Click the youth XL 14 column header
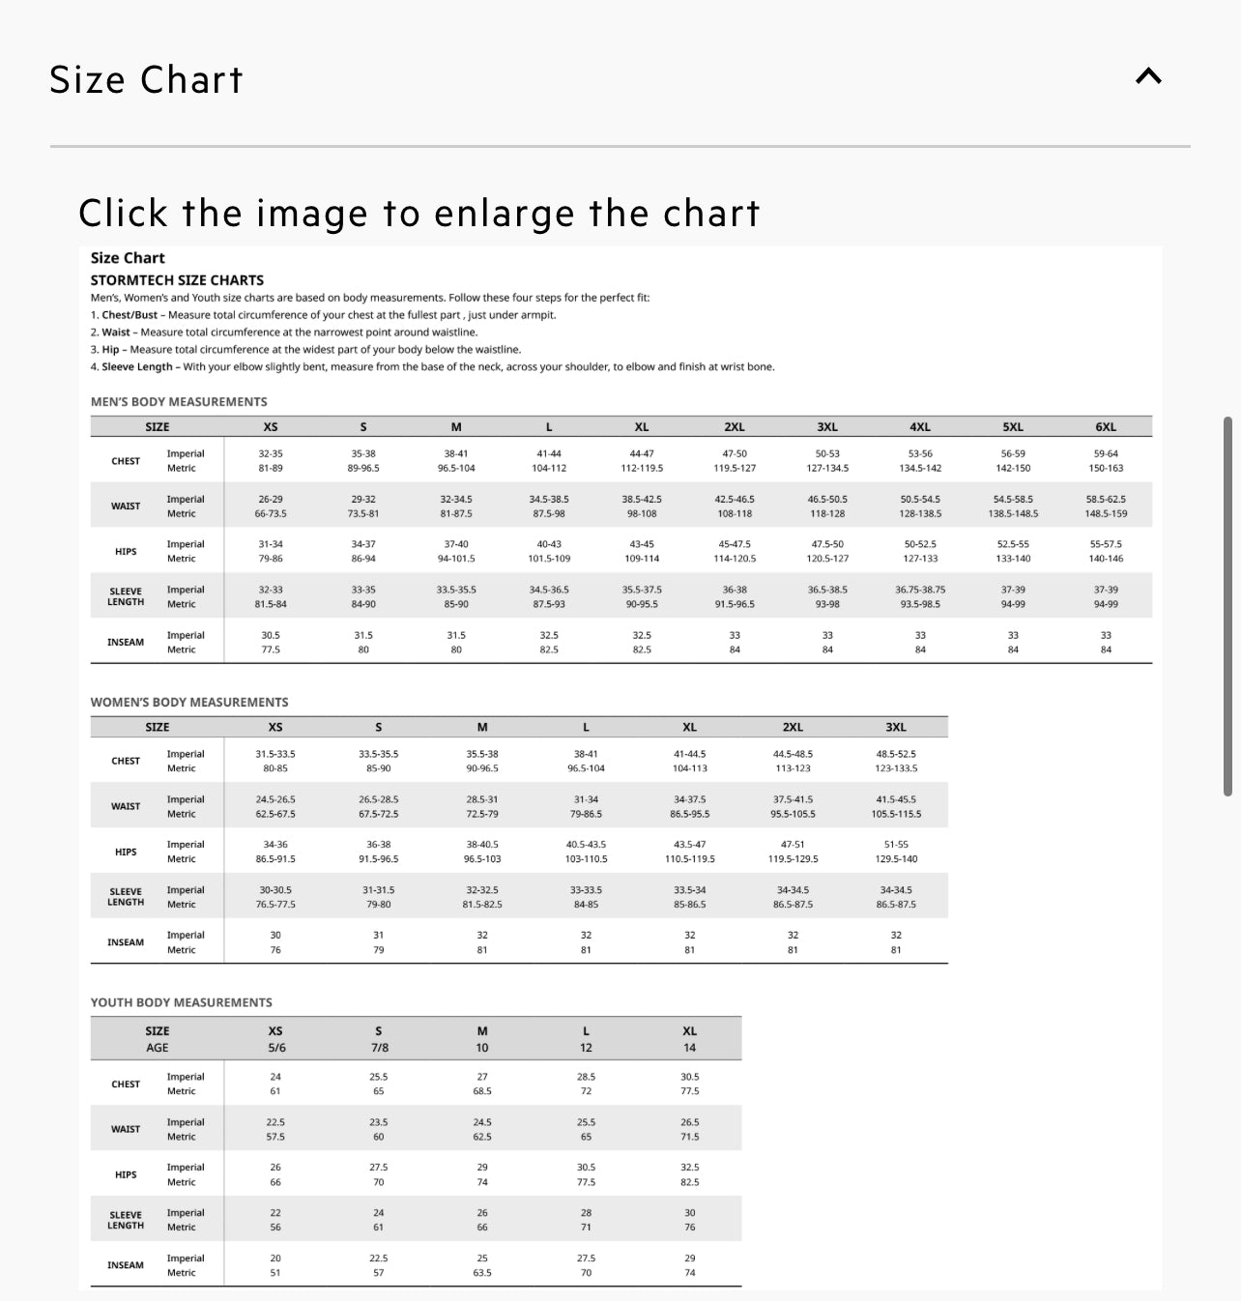The height and width of the screenshot is (1301, 1241). tap(689, 1039)
